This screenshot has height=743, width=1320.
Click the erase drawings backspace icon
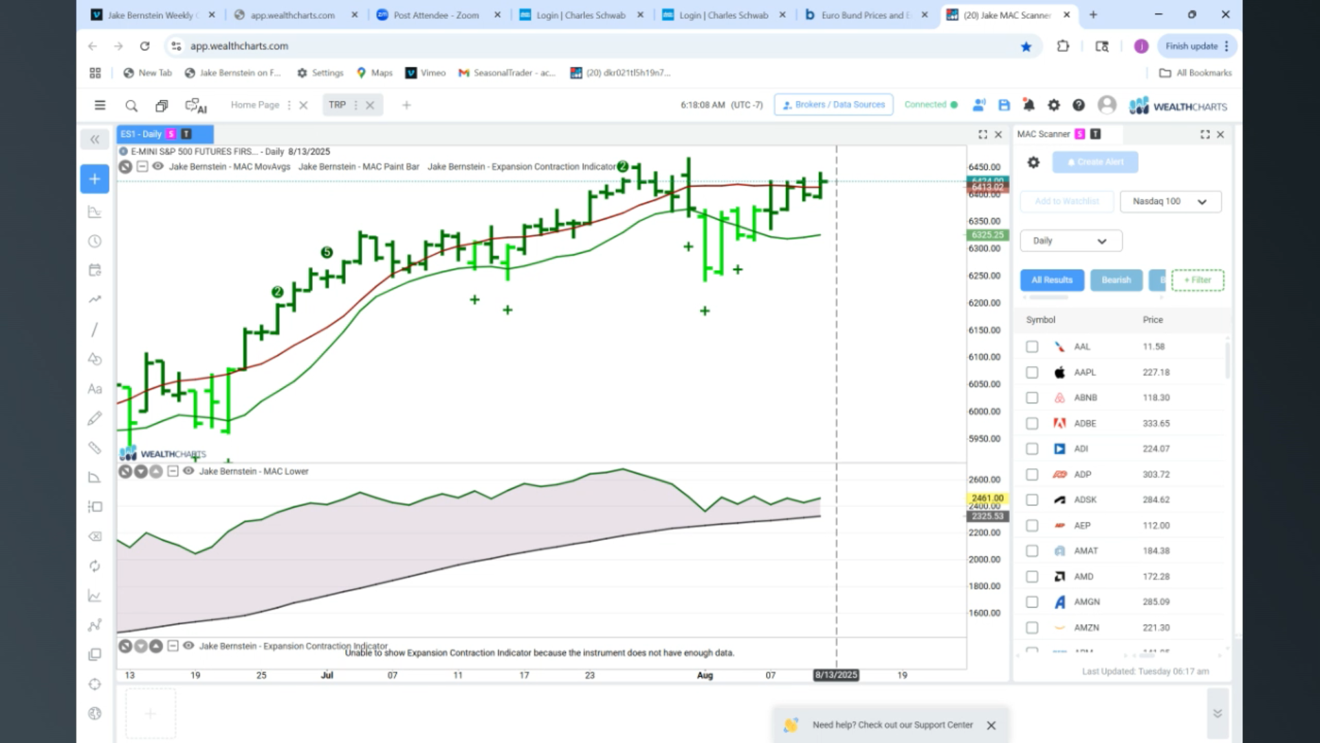pyautogui.click(x=95, y=537)
